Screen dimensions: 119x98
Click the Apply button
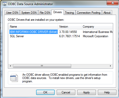[86, 92]
